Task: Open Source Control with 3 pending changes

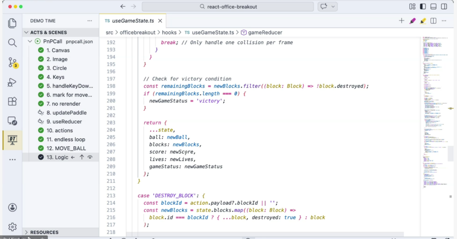Action: (12, 62)
